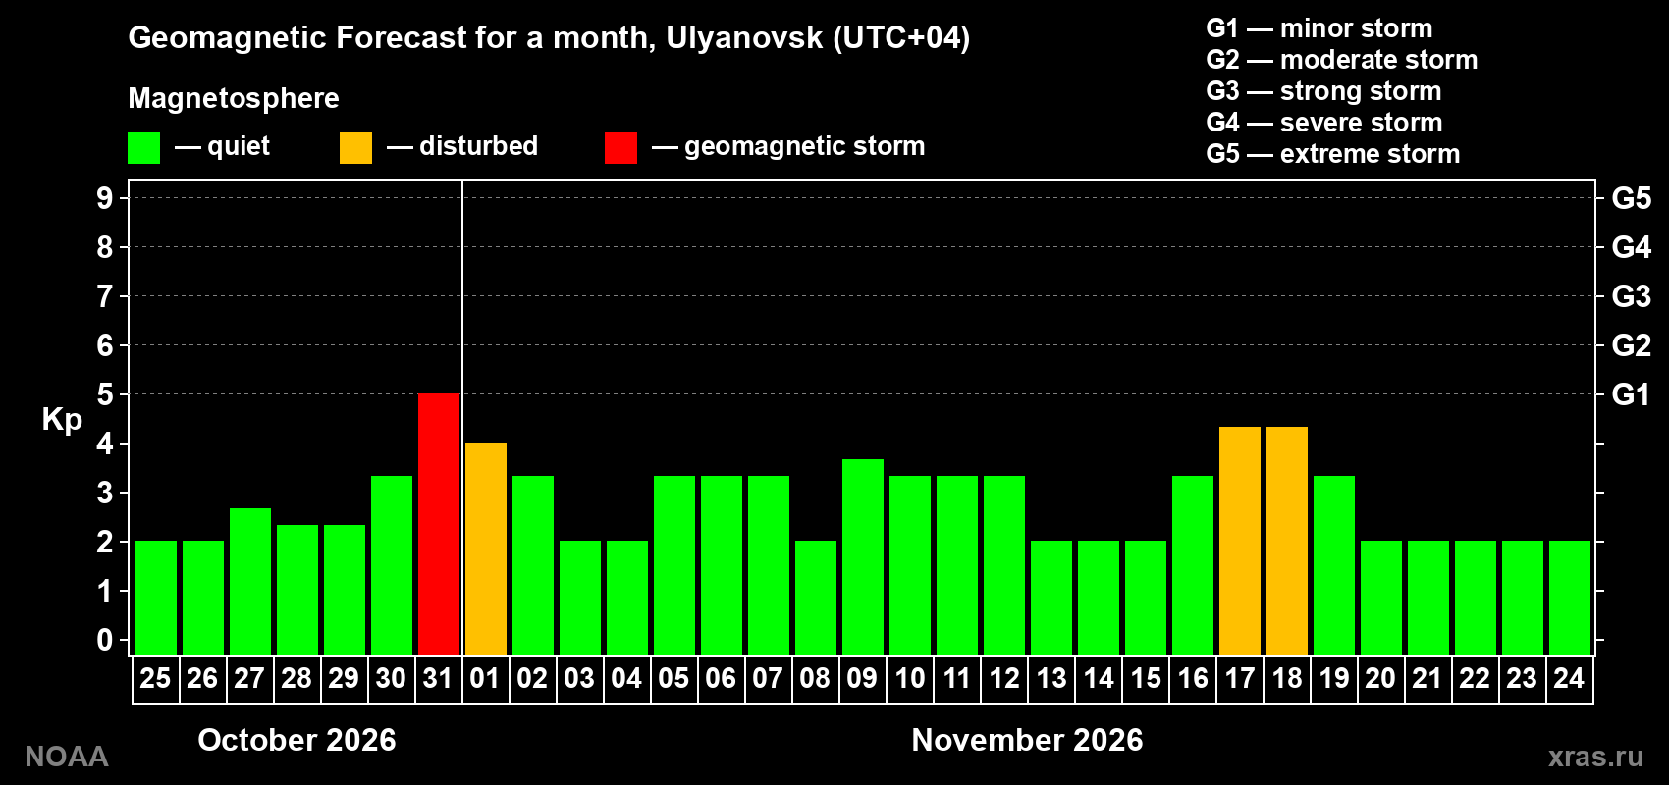The height and width of the screenshot is (785, 1669).
Task: Click date label 09 on the axis
Action: coord(862,678)
